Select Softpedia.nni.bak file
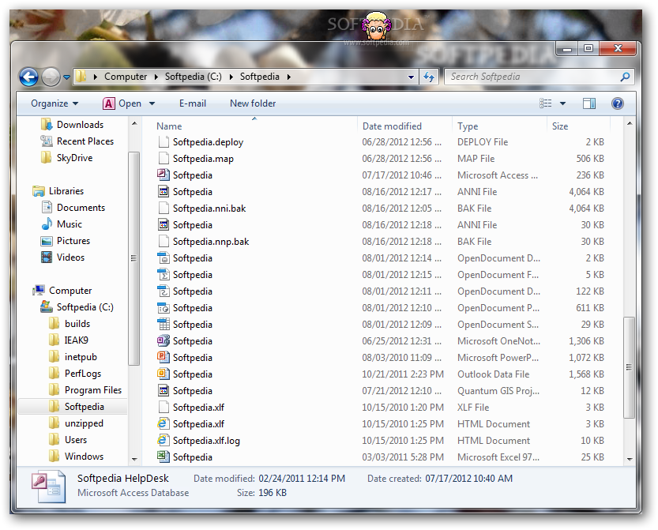 [209, 209]
